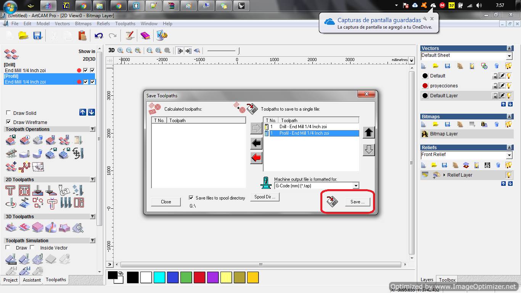Toggle 3D visibility checkbox for Drill toolpath
The image size is (521, 293).
coord(92,71)
